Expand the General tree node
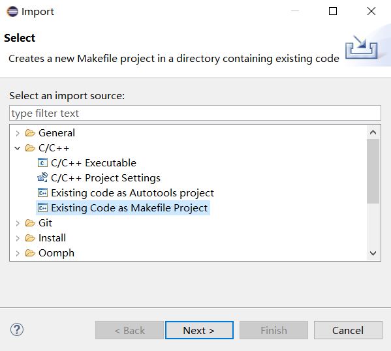This screenshot has width=391, height=351. pyautogui.click(x=18, y=133)
